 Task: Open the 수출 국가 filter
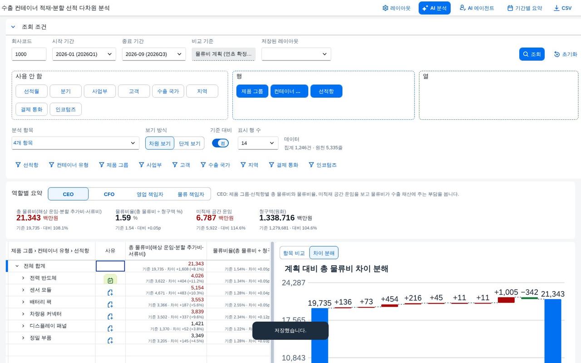pyautogui.click(x=216, y=165)
